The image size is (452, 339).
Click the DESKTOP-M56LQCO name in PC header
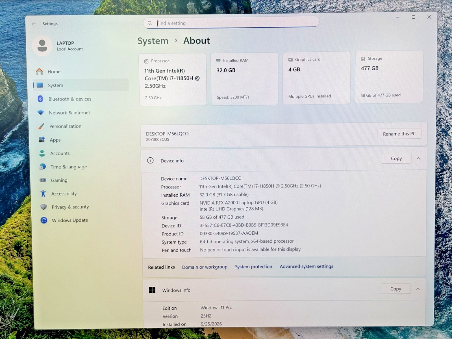point(167,134)
